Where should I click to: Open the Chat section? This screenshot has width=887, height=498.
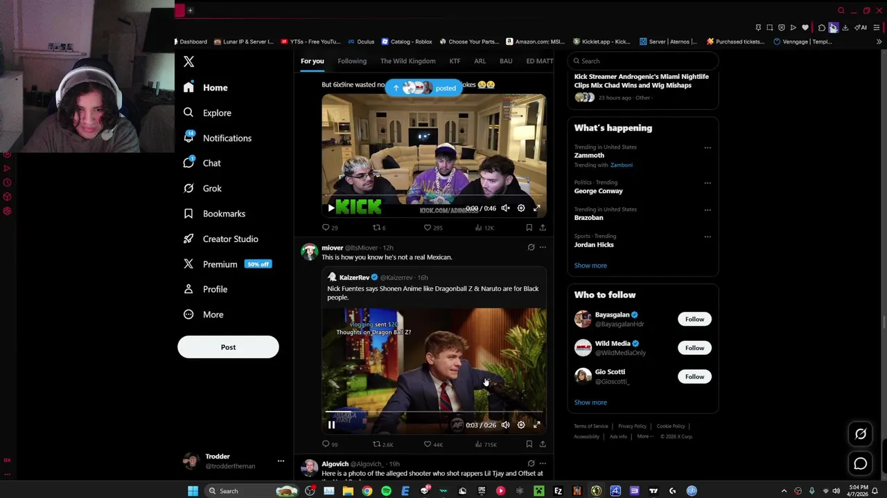[x=202, y=163]
